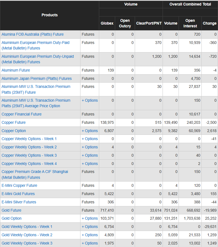Select Copper Option volume value 9,382
The height and width of the screenshot is (247, 218).
[173, 131]
